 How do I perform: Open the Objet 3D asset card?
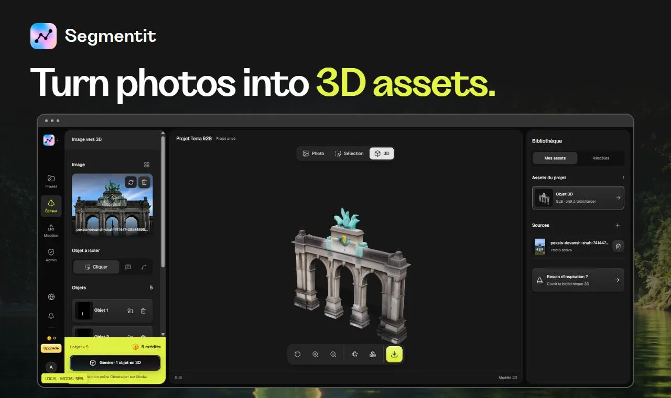[x=578, y=198]
